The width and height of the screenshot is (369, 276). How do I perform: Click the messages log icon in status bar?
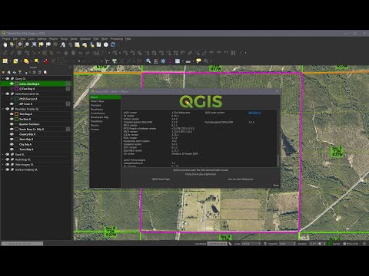click(x=364, y=244)
